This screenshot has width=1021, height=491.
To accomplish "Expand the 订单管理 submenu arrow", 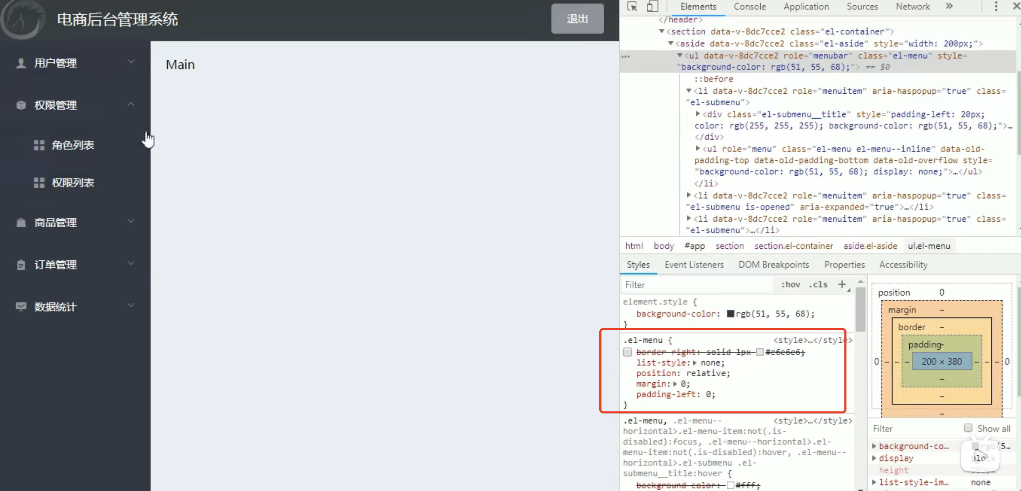I will [x=131, y=263].
